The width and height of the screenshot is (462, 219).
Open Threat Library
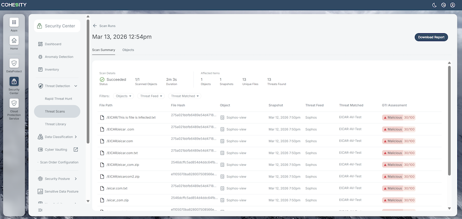(55, 124)
